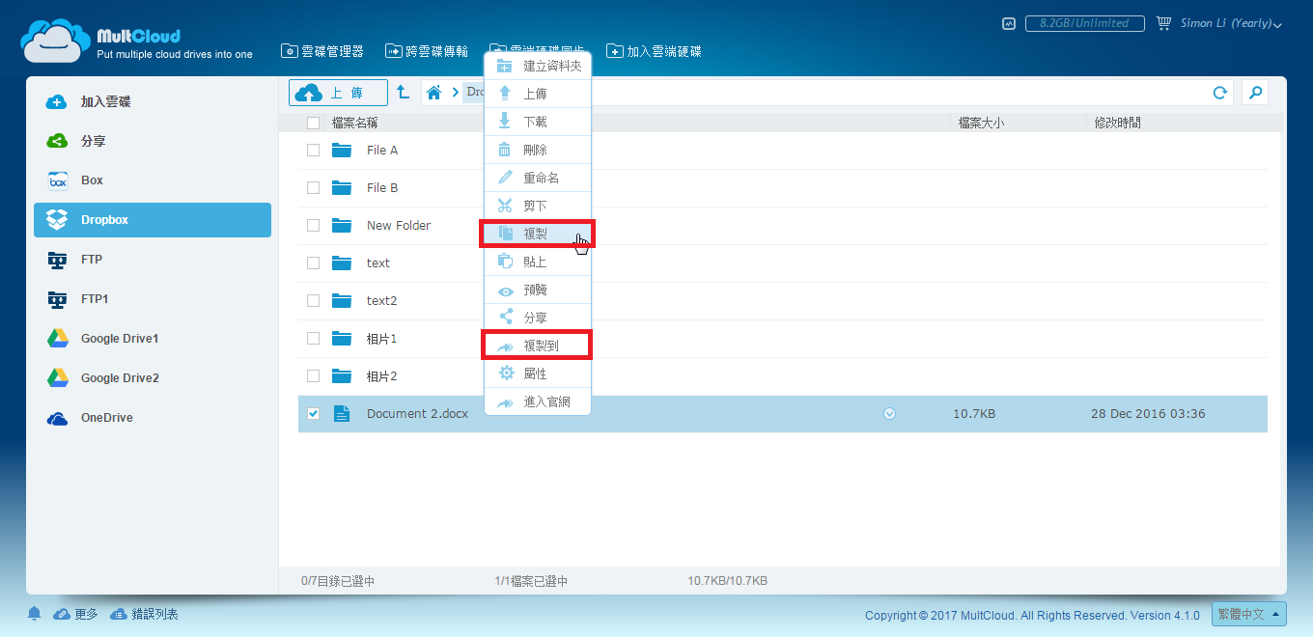Click the search magnifier icon
The height and width of the screenshot is (637, 1313).
[1255, 93]
